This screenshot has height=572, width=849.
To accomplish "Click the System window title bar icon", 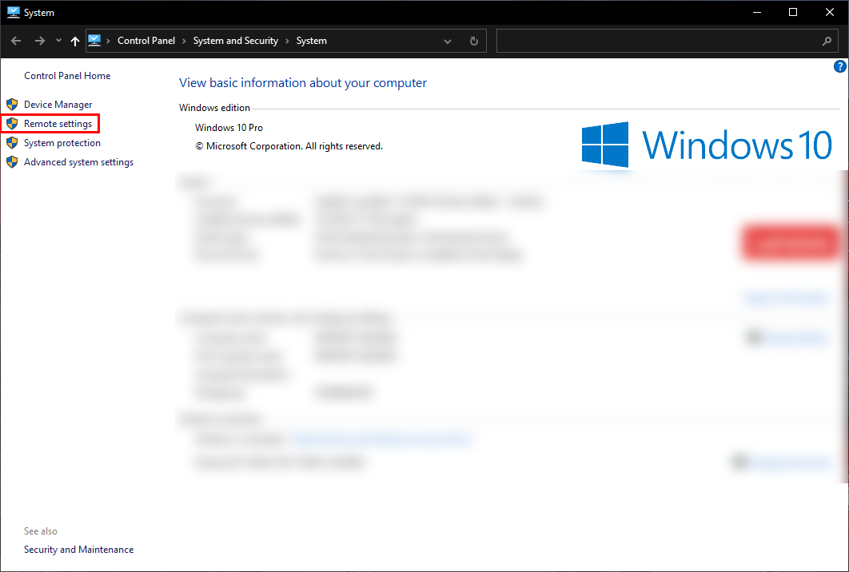I will [x=14, y=13].
